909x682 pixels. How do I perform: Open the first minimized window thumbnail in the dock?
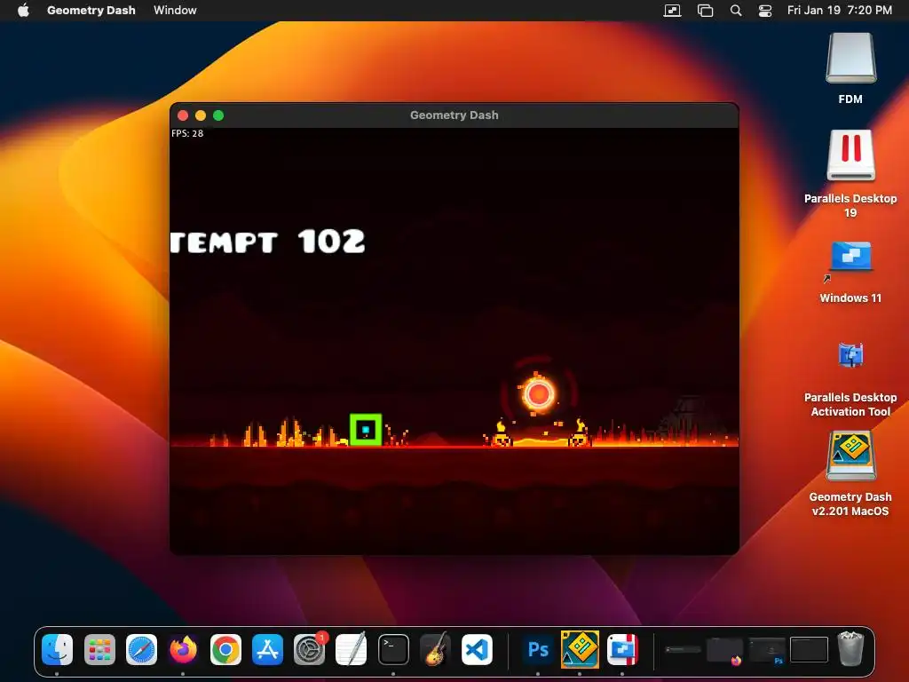click(683, 649)
